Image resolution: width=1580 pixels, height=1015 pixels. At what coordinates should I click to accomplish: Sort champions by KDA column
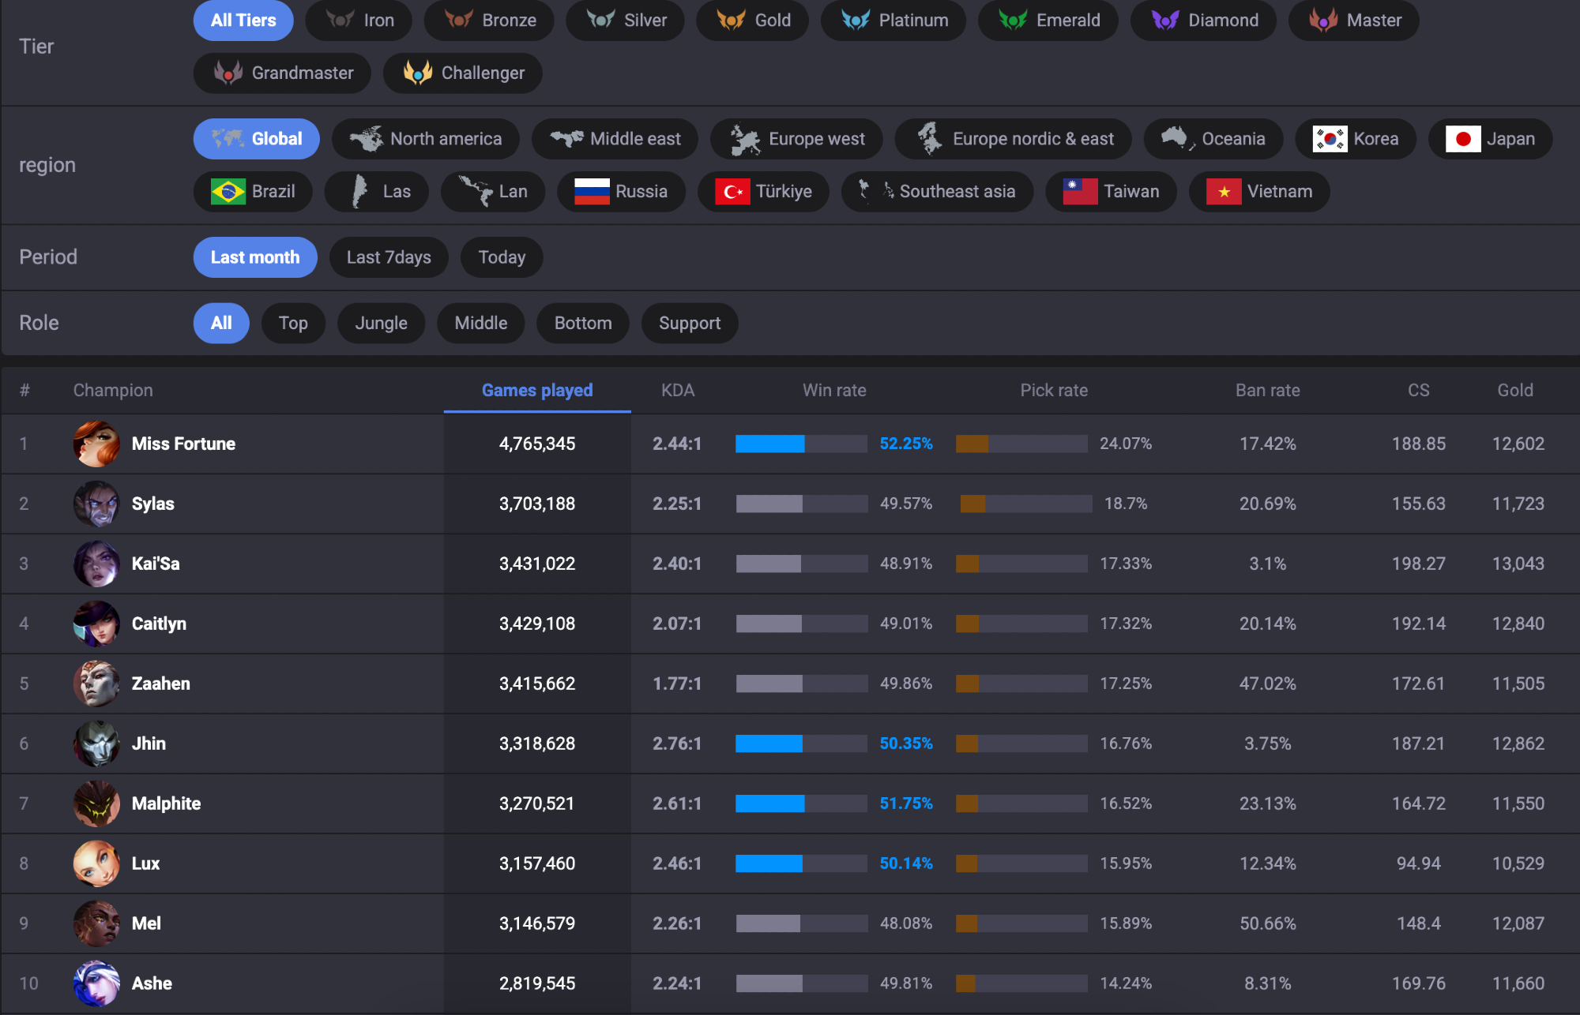(677, 390)
